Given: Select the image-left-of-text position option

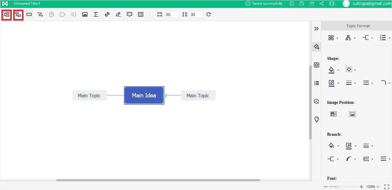Looking at the screenshot, I should coord(333,114).
